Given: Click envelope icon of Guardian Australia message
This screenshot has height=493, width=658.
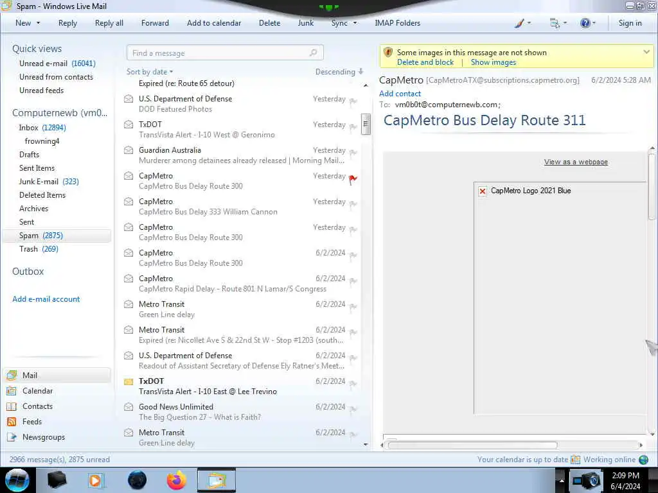Looking at the screenshot, I should tap(129, 150).
